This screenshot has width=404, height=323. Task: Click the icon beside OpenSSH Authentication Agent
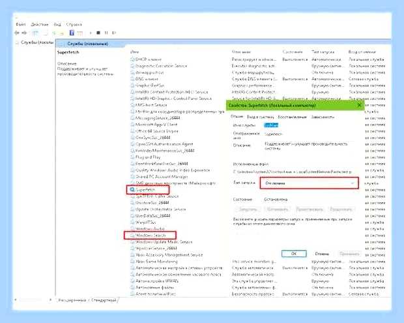click(x=132, y=144)
